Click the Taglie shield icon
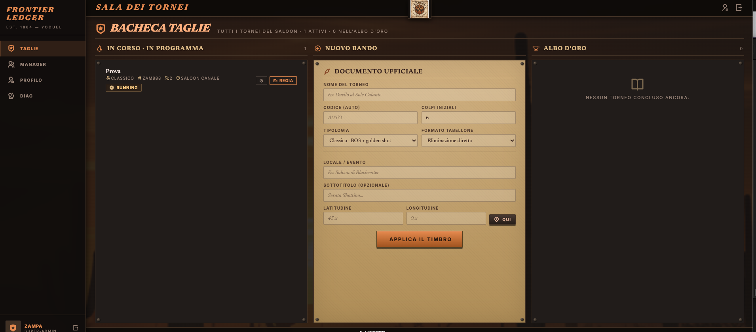Viewport: 756px width, 332px height. (11, 49)
